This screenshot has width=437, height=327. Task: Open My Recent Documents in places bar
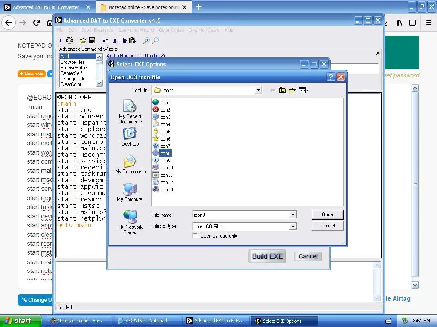130,112
